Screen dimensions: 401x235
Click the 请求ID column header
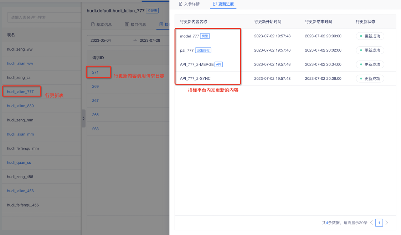(x=98, y=58)
